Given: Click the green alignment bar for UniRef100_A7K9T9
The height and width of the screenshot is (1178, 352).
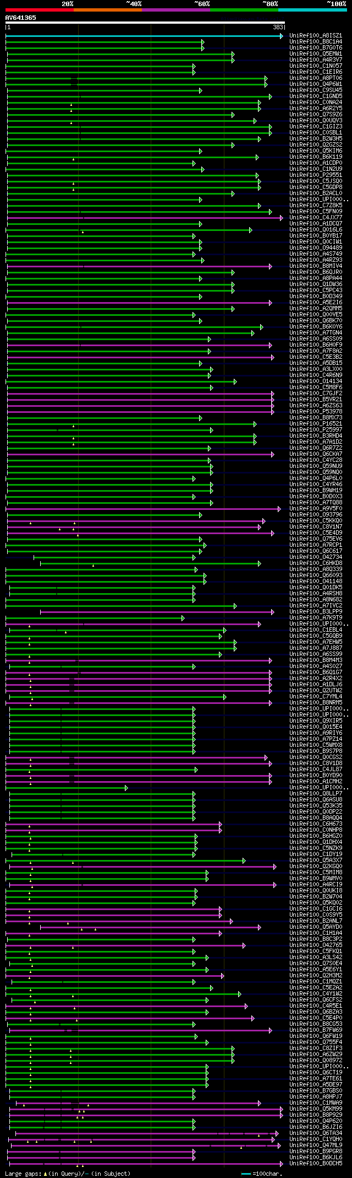Looking at the screenshot, I should pyautogui.click(x=95, y=618).
